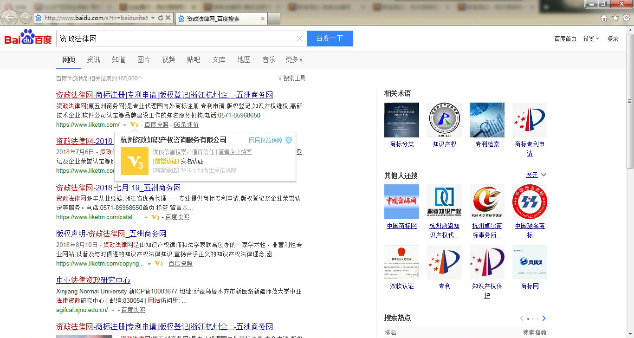Switch to the 资讯 search tab
The image size is (634, 338).
[93, 59]
